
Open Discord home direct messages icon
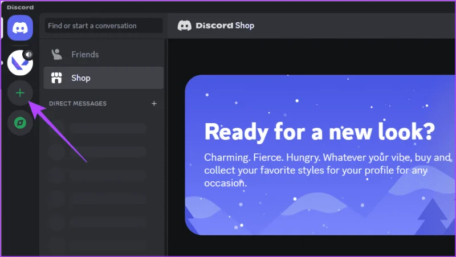[20, 28]
